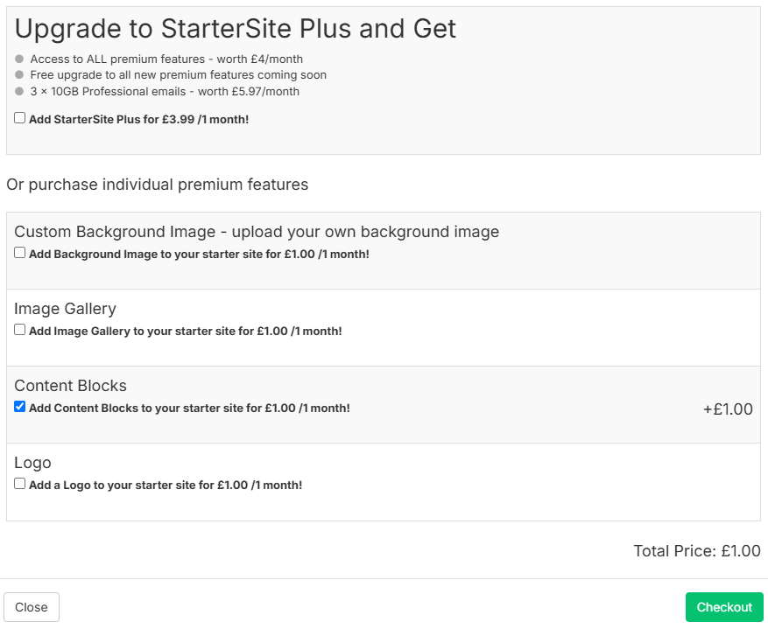Click the '3 × 10GB Professional emails' bullet
768x629 pixels.
(x=165, y=92)
